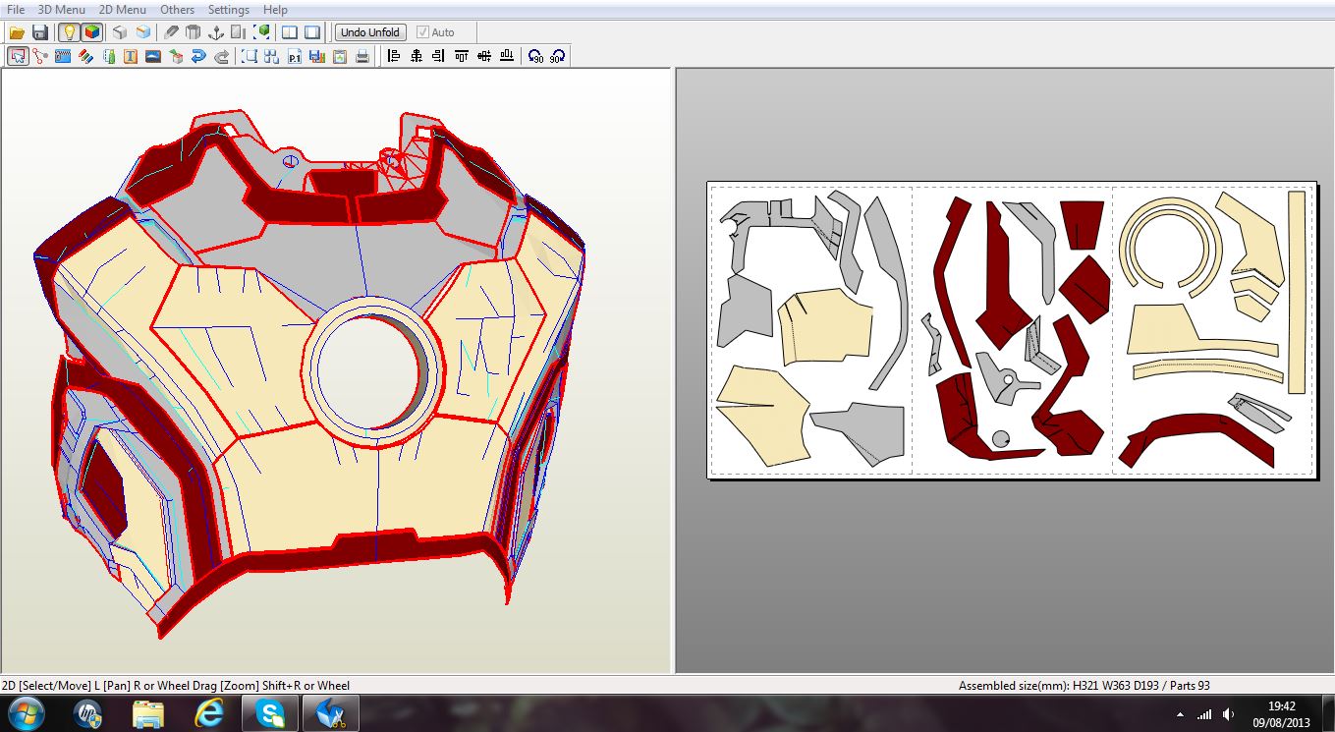
Task: Open the 2D Menu
Action: point(123,10)
